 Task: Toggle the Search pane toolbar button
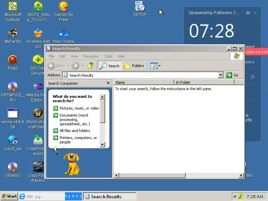coord(110,66)
